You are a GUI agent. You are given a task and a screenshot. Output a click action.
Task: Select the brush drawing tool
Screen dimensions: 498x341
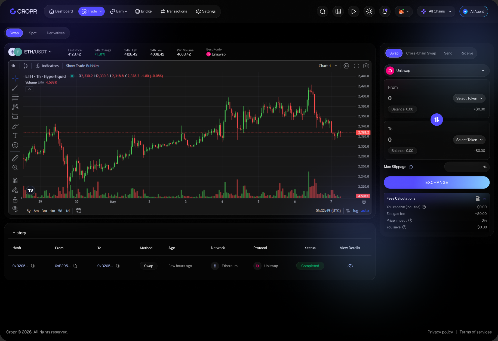point(15,126)
